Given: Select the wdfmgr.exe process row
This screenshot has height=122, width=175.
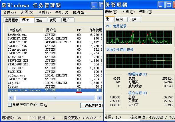Looking at the screenshot, I should point(55,75).
